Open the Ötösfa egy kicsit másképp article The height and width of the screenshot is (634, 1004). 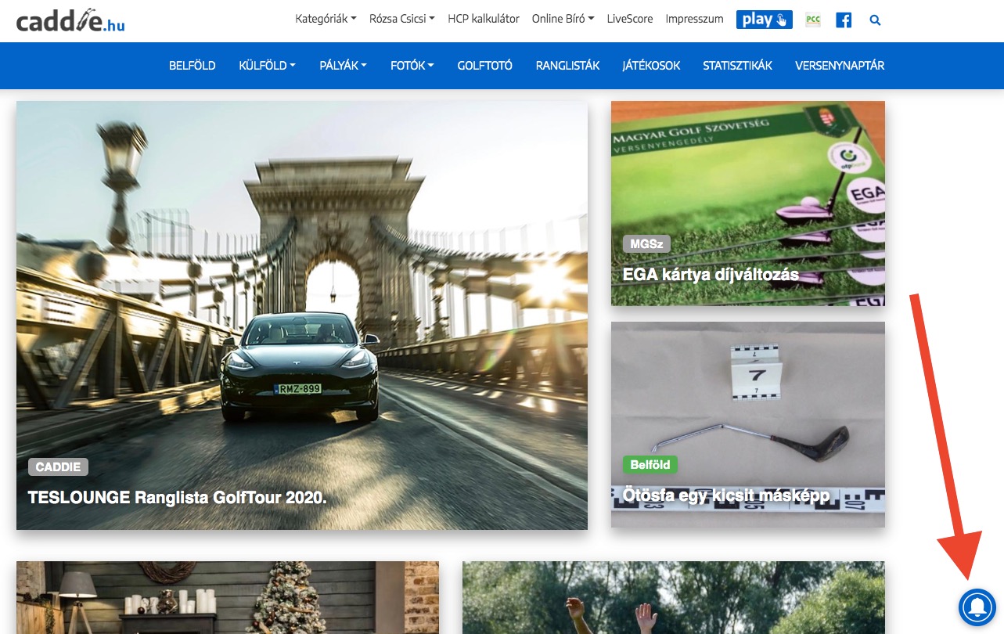click(726, 495)
